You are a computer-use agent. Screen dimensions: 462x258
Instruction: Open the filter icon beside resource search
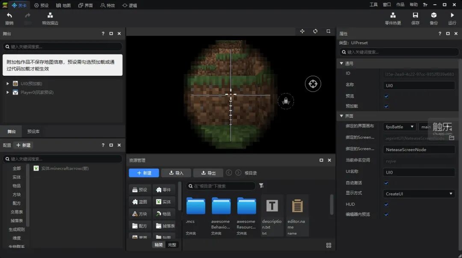point(261,185)
